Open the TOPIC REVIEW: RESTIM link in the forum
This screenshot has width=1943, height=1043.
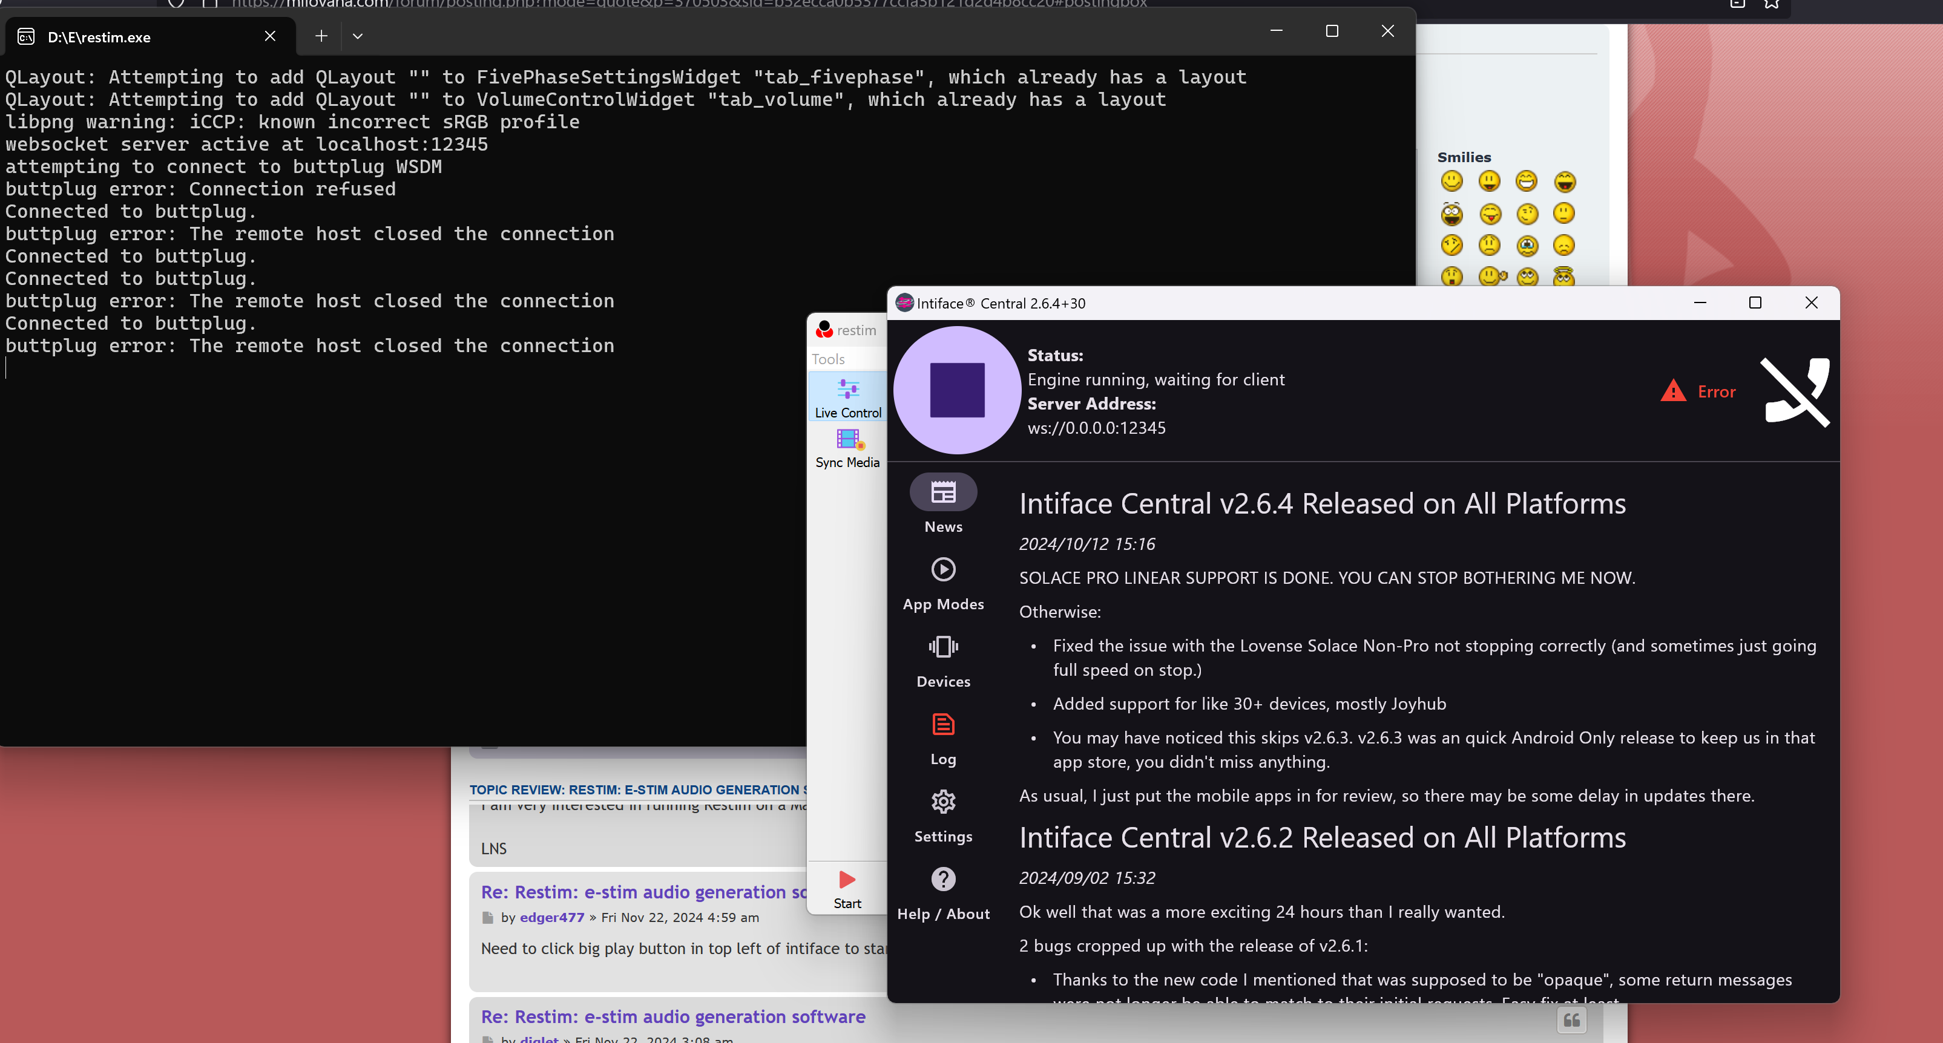[638, 789]
